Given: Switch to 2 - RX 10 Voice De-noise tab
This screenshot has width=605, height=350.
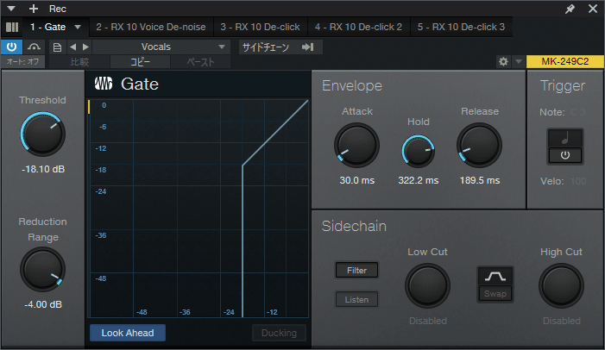Looking at the screenshot, I should point(151,27).
